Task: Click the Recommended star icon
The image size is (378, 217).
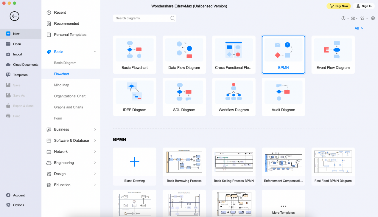Action: point(49,24)
